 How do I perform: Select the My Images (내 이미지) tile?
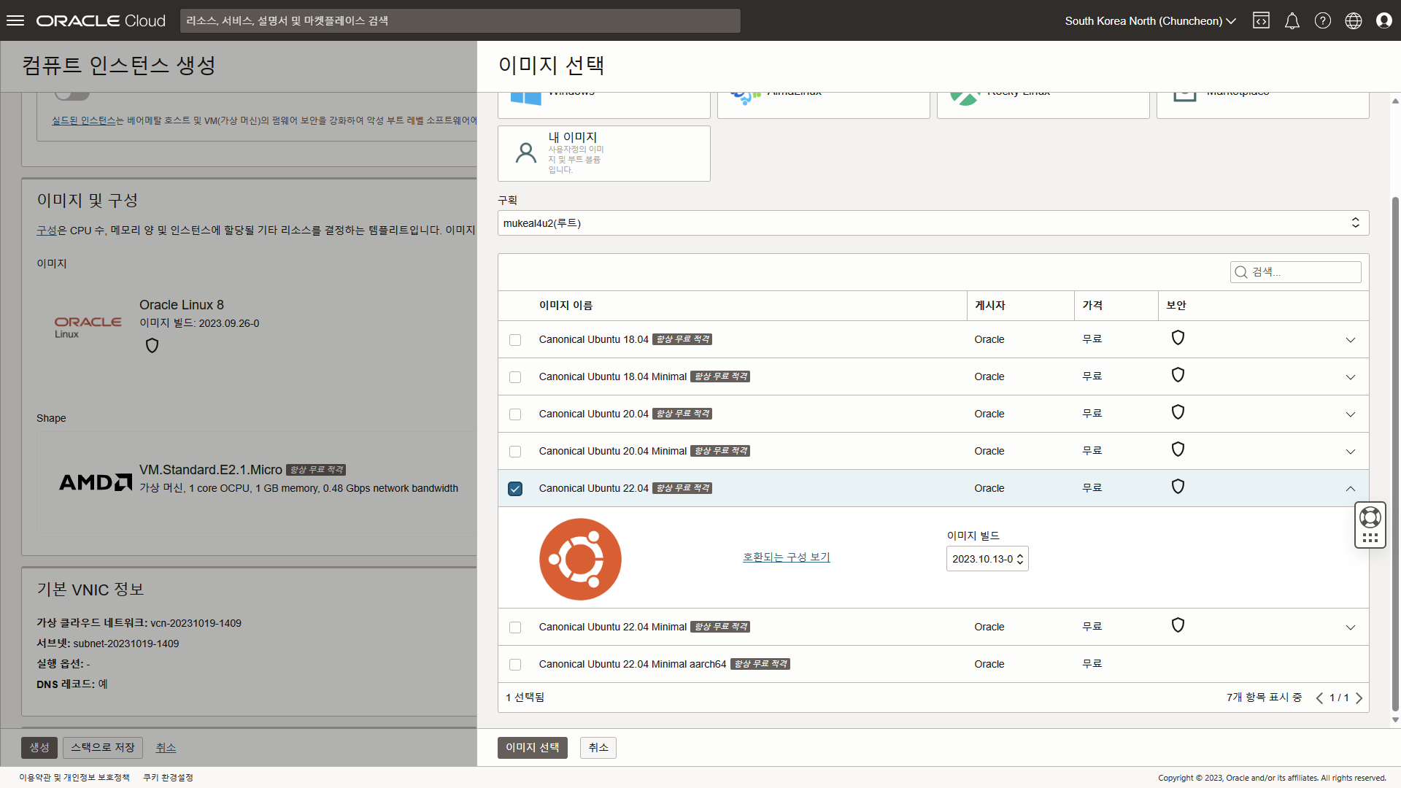tap(603, 153)
